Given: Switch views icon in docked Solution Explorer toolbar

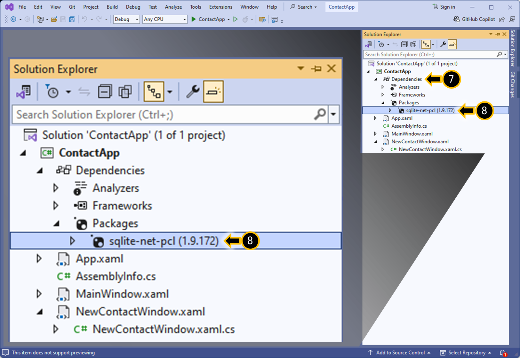Looking at the screenshot, I should (x=369, y=44).
